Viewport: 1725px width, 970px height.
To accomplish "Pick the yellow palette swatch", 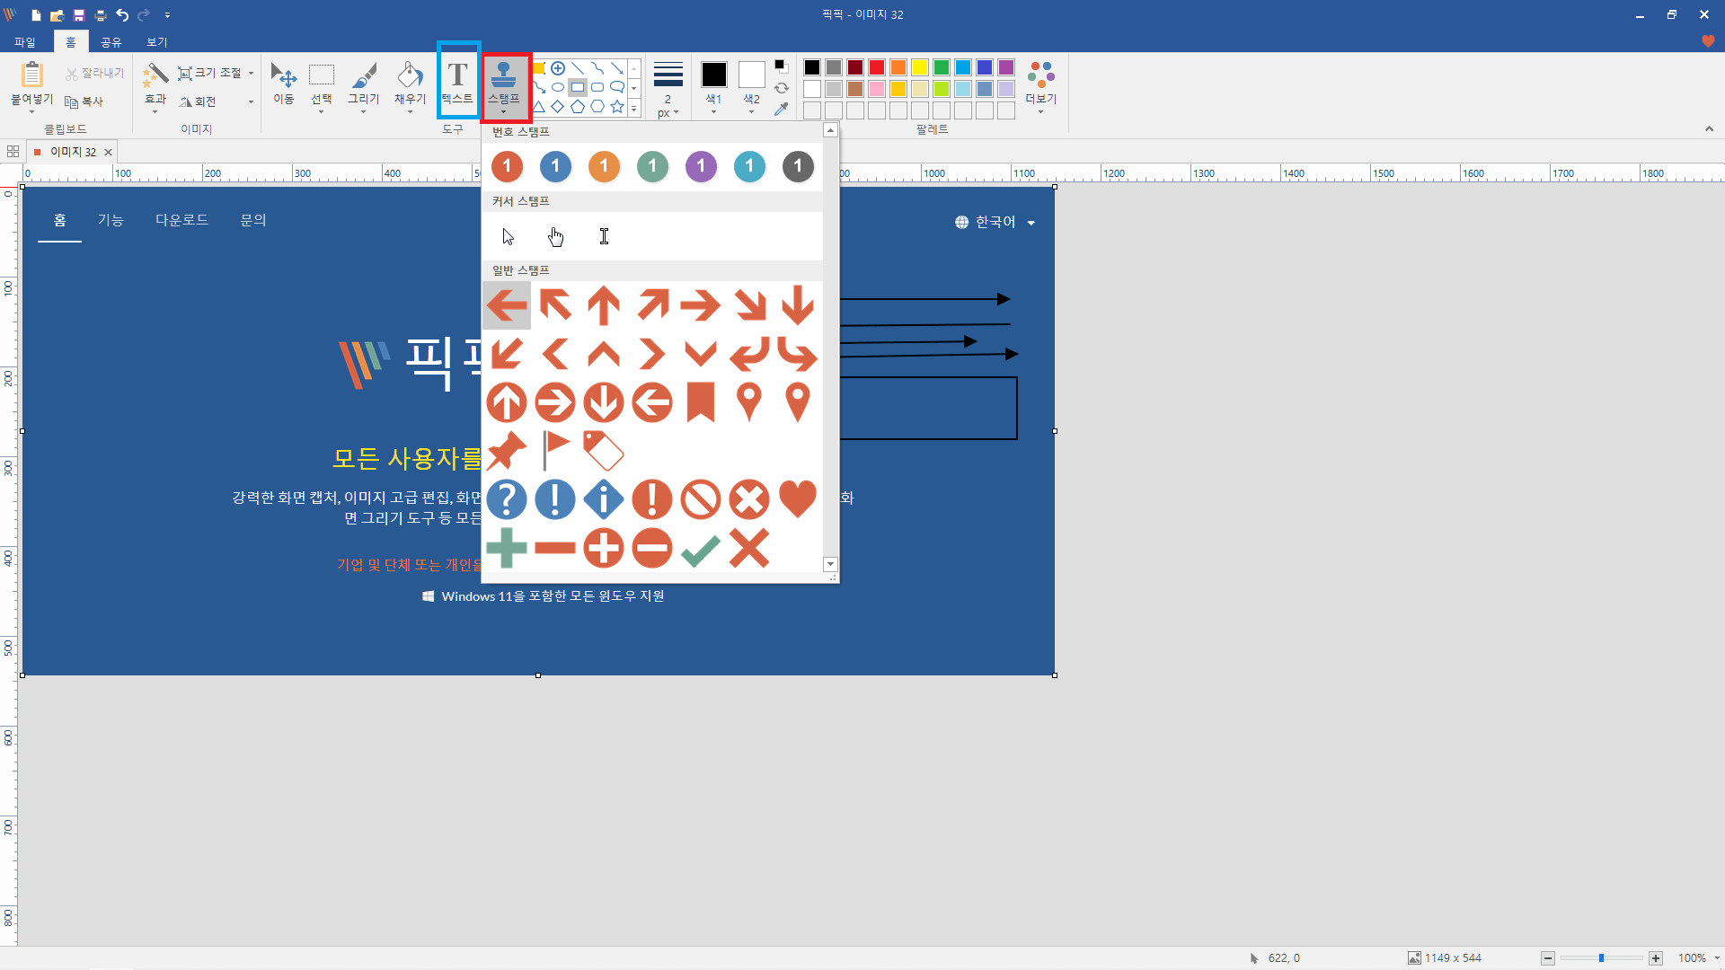I will coord(919,67).
